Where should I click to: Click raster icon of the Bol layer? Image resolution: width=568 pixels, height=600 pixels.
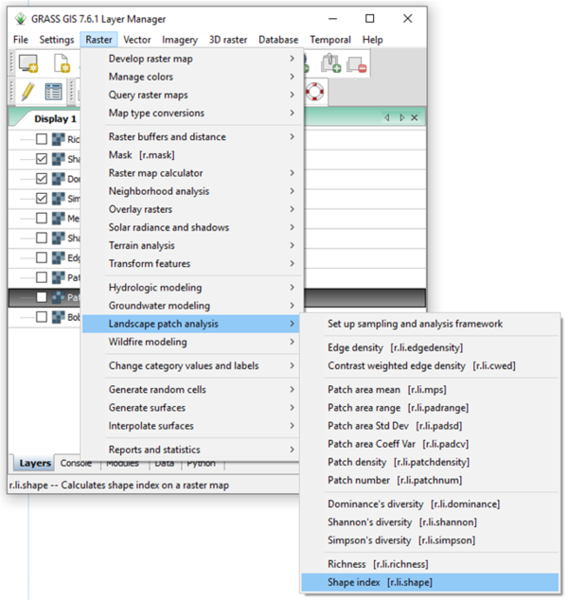(58, 317)
